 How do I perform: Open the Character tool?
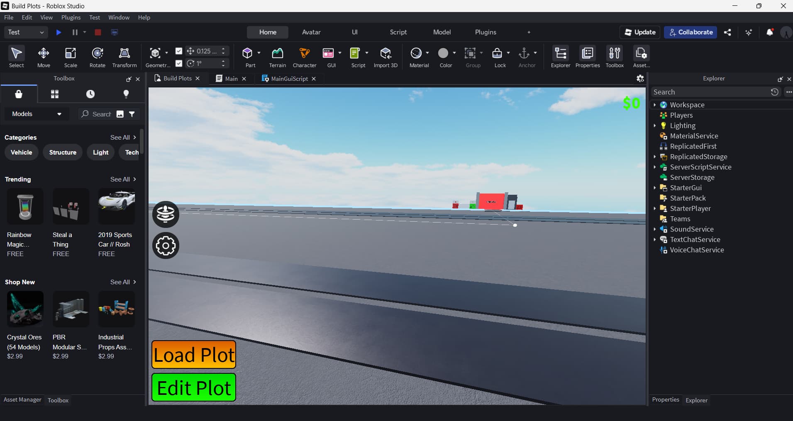[305, 57]
